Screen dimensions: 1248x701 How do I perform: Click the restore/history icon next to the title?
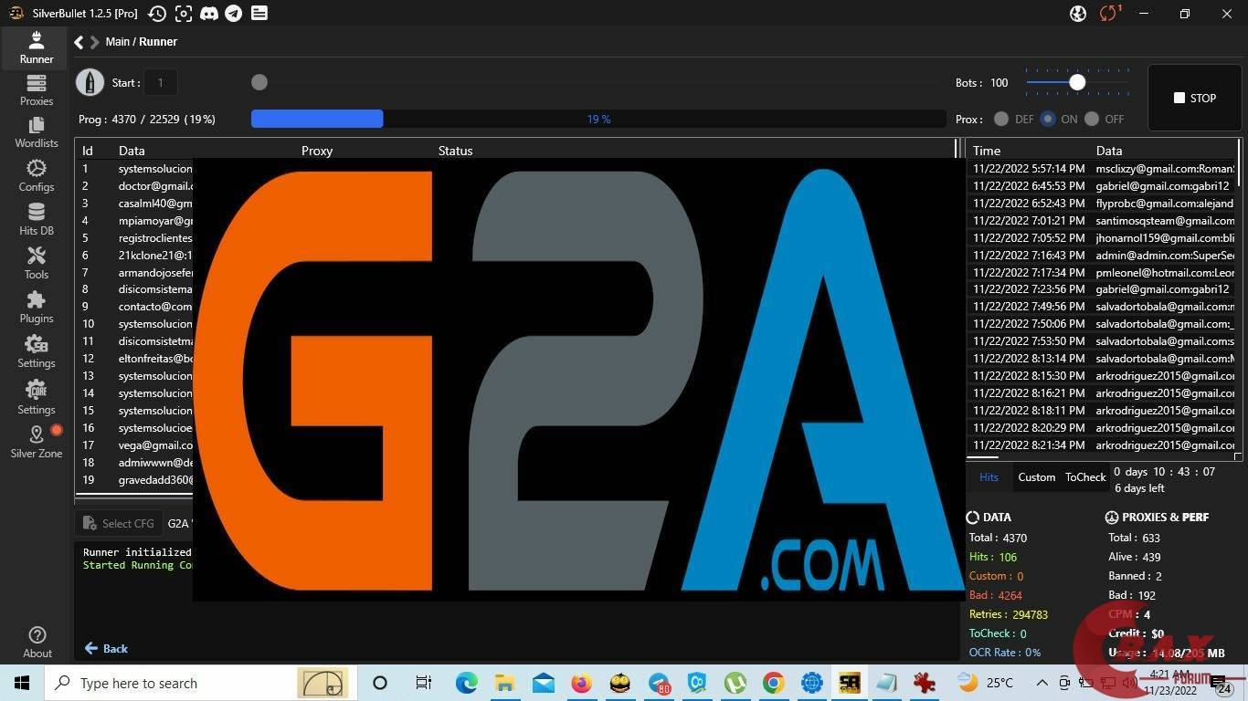[x=155, y=13]
